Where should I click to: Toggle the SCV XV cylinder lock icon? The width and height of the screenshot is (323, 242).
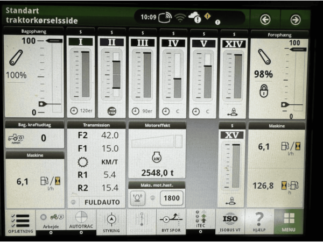tap(231, 201)
